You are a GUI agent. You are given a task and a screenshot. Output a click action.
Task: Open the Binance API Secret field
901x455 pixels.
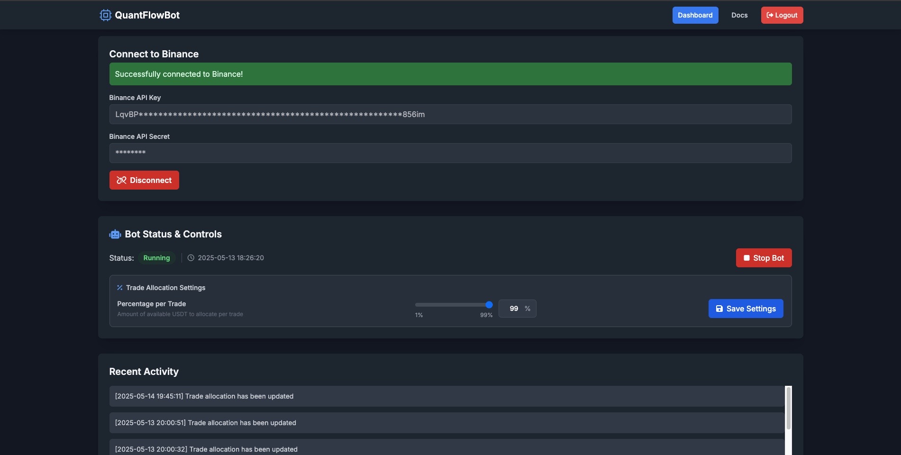click(x=450, y=153)
